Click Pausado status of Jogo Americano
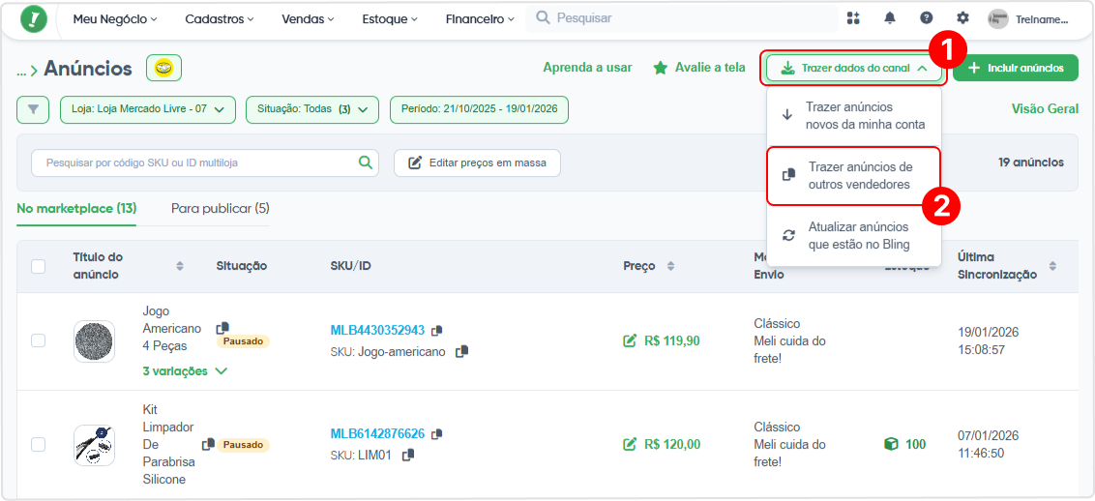Image resolution: width=1095 pixels, height=501 pixels. [243, 342]
